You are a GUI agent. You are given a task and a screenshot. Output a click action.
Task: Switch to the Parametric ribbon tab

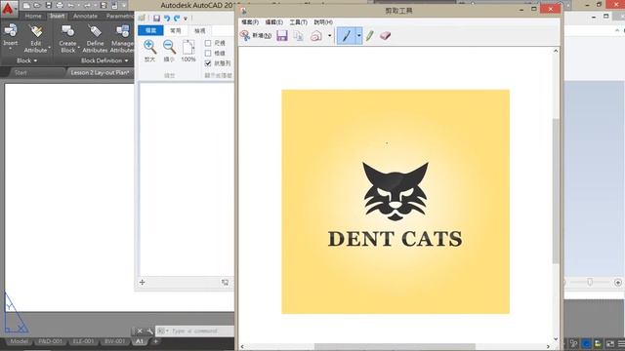[x=119, y=16]
